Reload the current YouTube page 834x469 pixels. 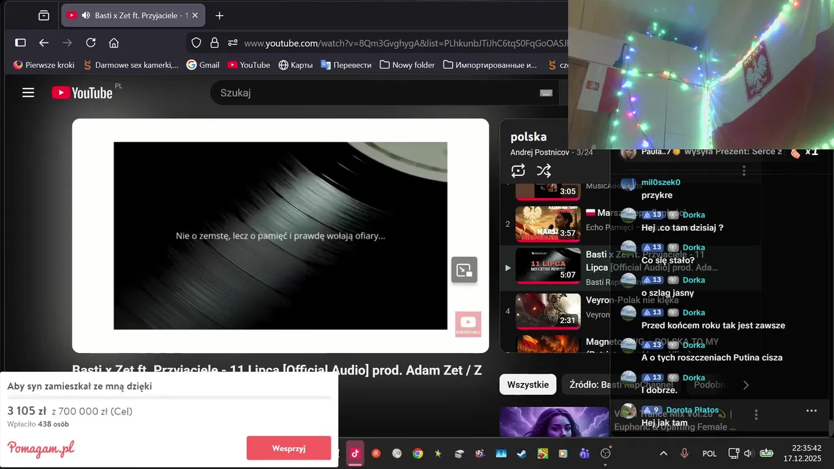click(91, 43)
